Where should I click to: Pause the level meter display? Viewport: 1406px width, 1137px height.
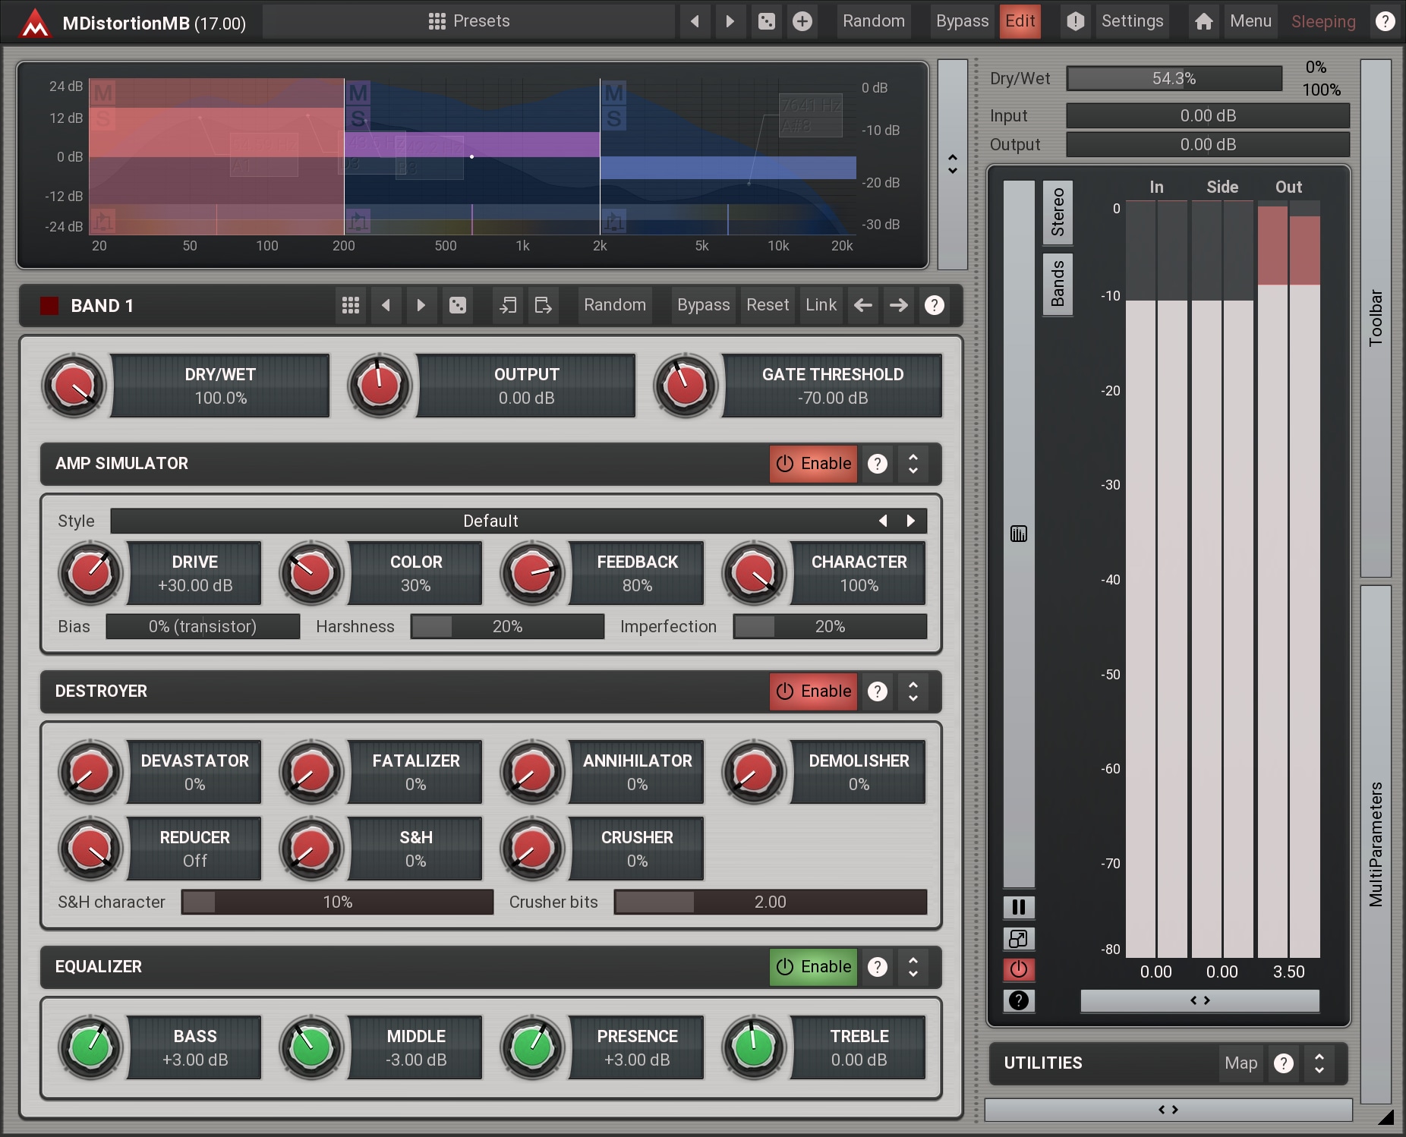pyautogui.click(x=1019, y=907)
